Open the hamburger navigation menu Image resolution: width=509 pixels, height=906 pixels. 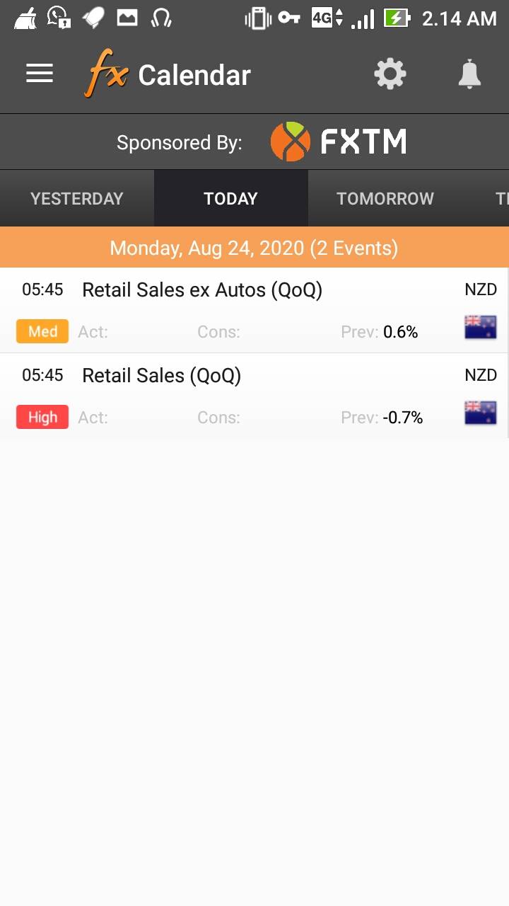40,74
